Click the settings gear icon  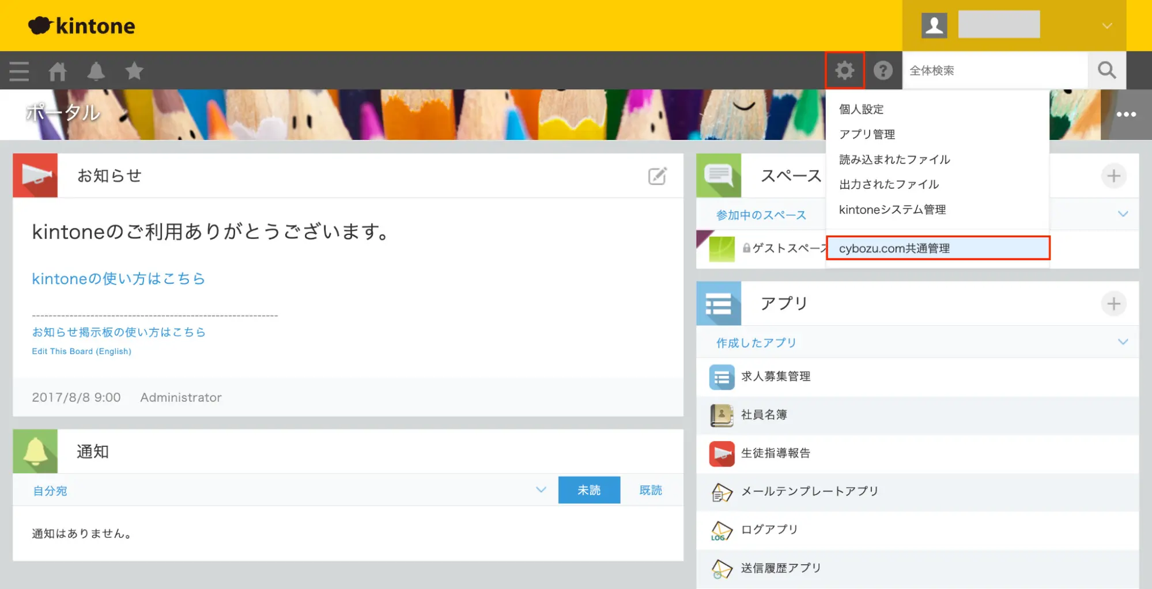click(x=845, y=70)
